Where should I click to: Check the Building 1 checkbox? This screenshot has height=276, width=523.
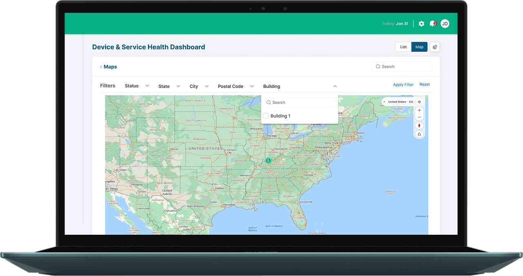[266, 116]
